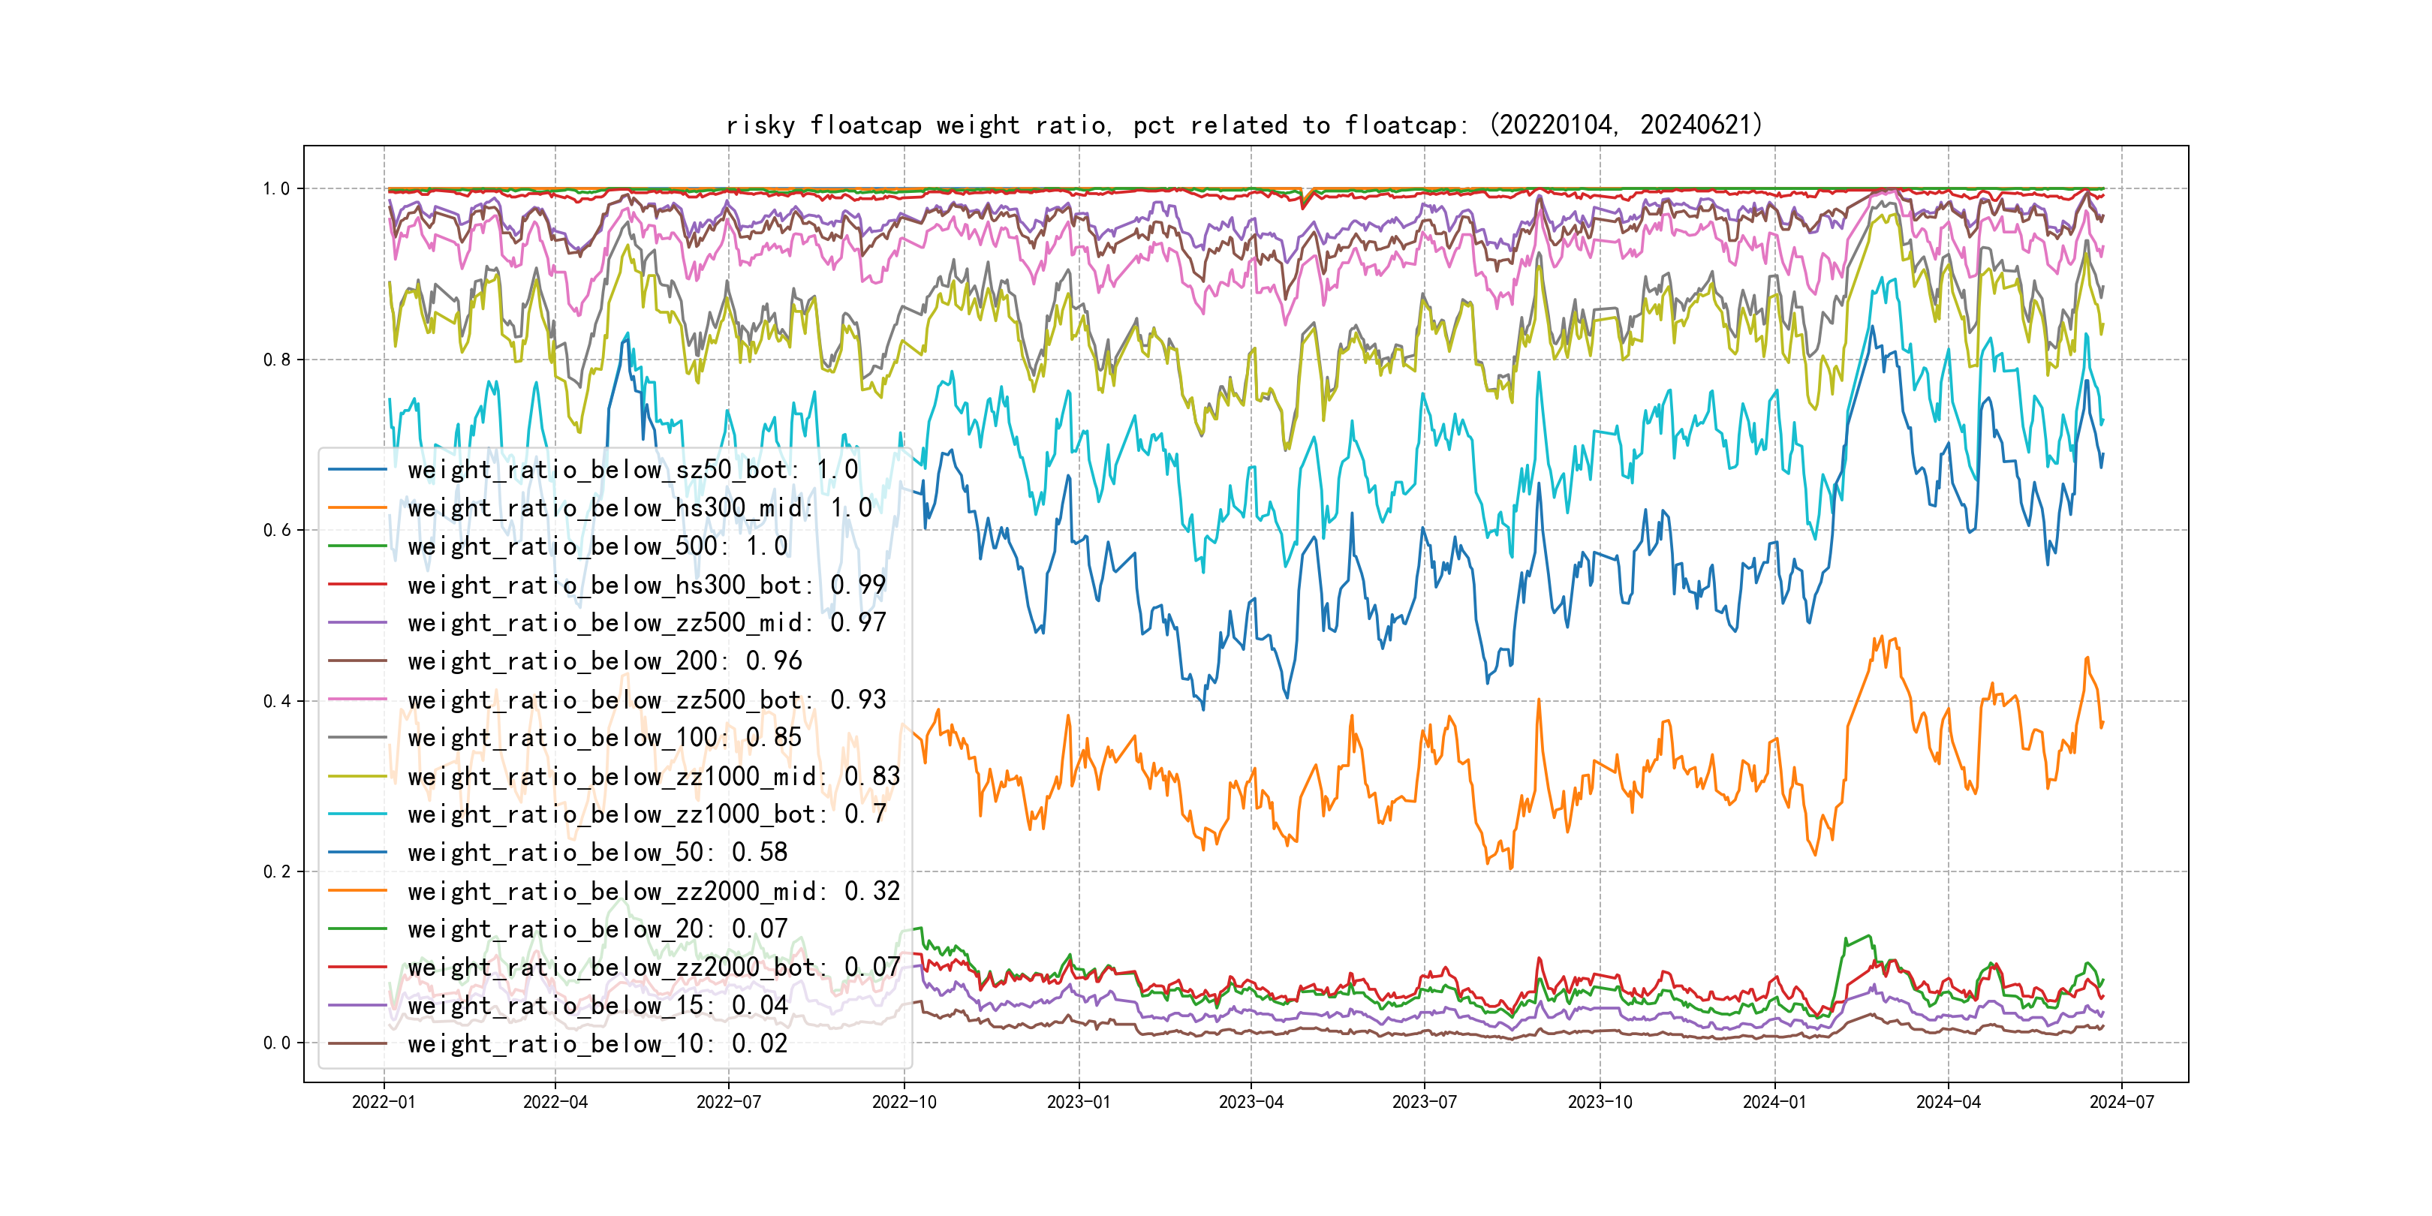This screenshot has width=2432, height=1216.
Task: Click the 0.8 y-axis tick label
Action: 277,360
